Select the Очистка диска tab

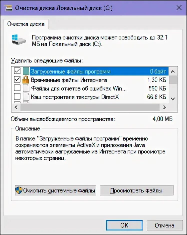[x=26, y=24]
